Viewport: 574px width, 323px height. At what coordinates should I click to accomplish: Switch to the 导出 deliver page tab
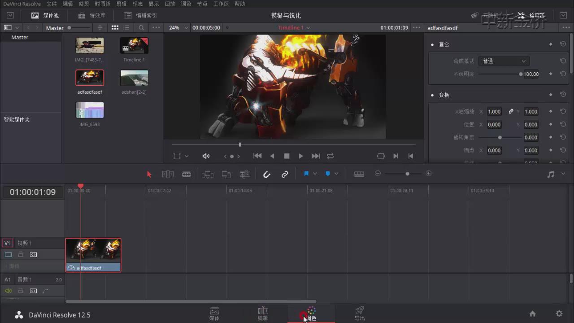click(360, 314)
